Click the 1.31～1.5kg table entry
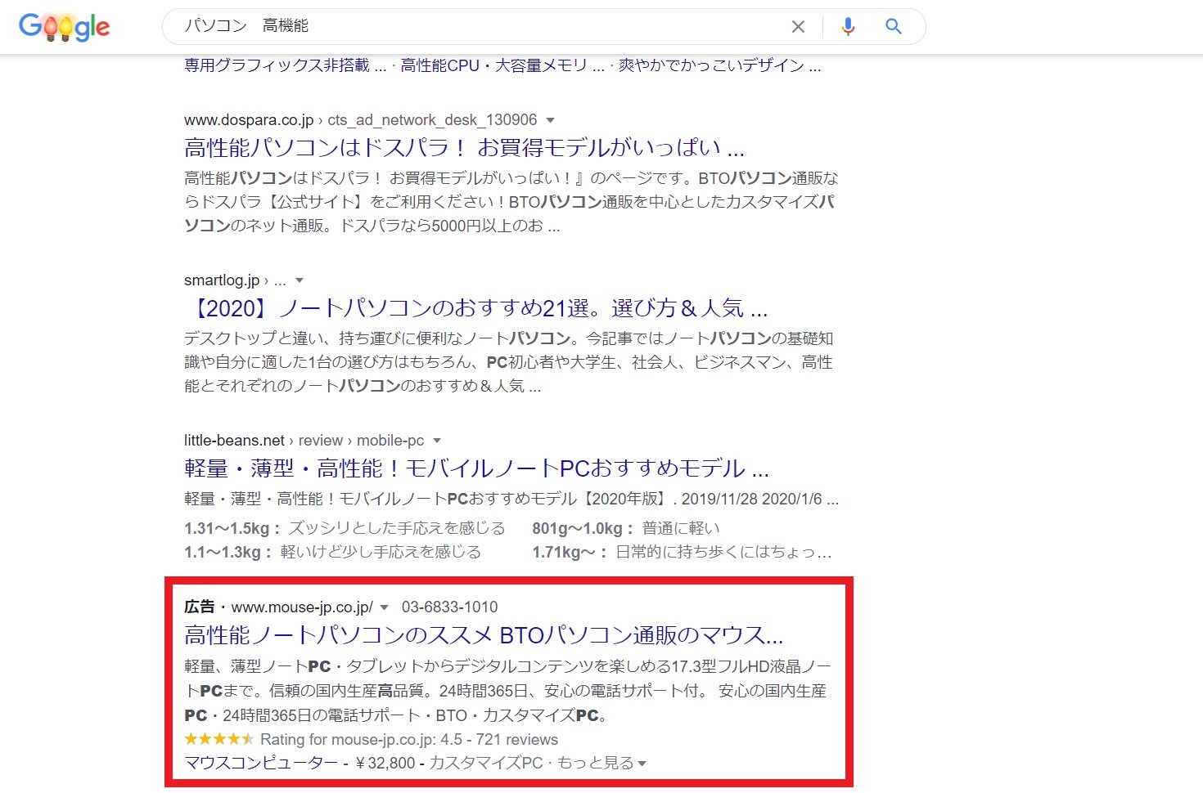Image resolution: width=1203 pixels, height=793 pixels. (345, 528)
